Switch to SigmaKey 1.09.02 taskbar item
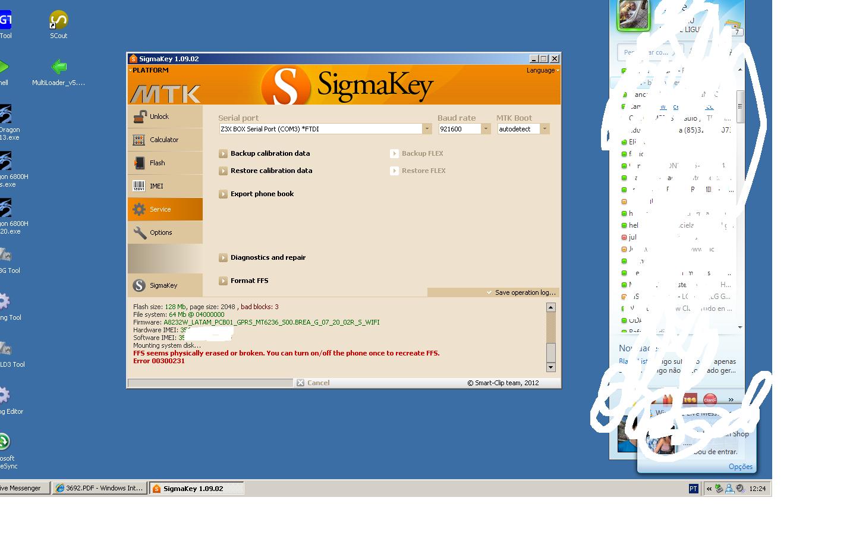 (196, 489)
